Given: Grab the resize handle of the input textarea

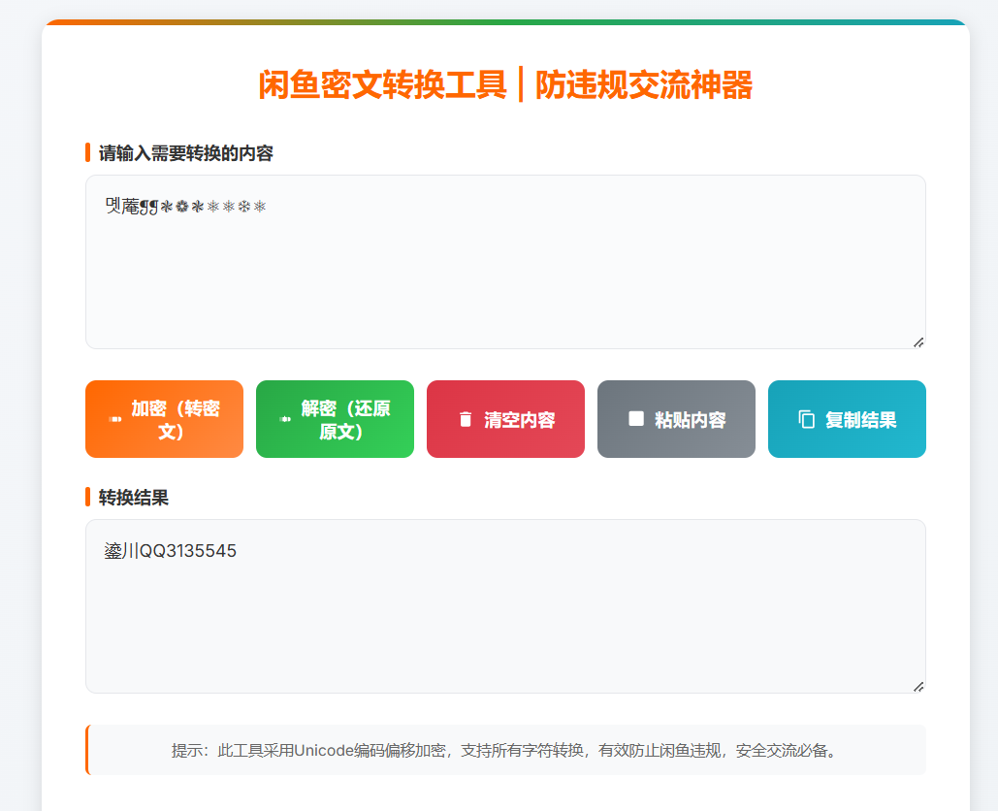Looking at the screenshot, I should (918, 341).
